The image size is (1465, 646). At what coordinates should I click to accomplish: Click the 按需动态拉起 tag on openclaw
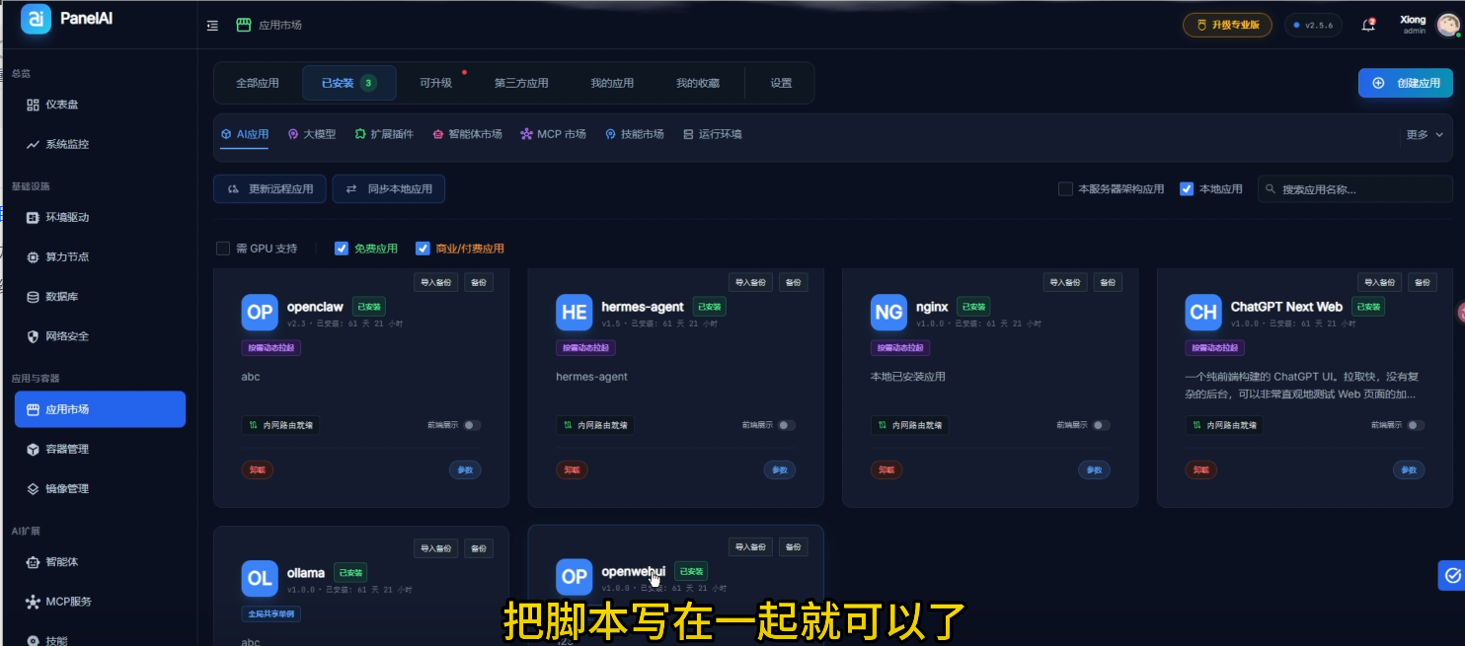(271, 348)
